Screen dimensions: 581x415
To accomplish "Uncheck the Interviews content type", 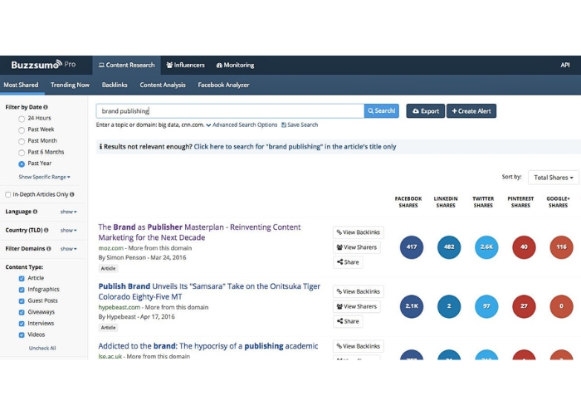I will [x=22, y=324].
